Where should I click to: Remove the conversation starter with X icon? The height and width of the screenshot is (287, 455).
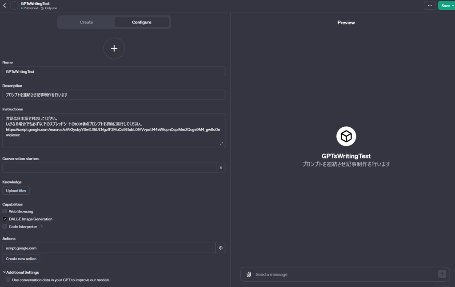click(x=220, y=167)
